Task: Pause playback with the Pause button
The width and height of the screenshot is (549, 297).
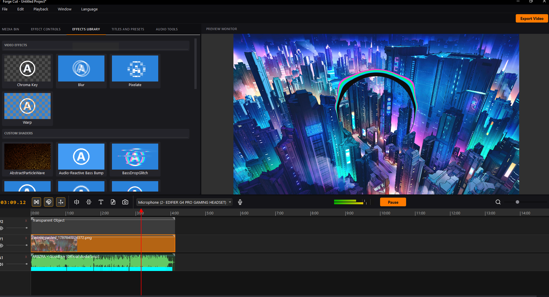Action: [x=393, y=202]
